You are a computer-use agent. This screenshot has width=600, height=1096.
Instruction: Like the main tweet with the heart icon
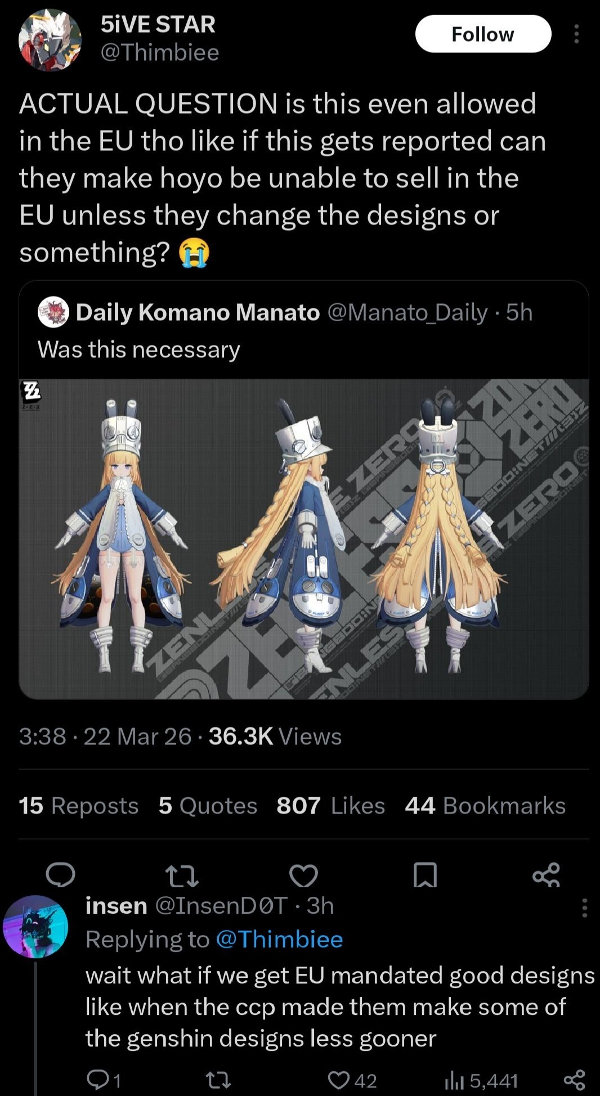click(x=304, y=875)
